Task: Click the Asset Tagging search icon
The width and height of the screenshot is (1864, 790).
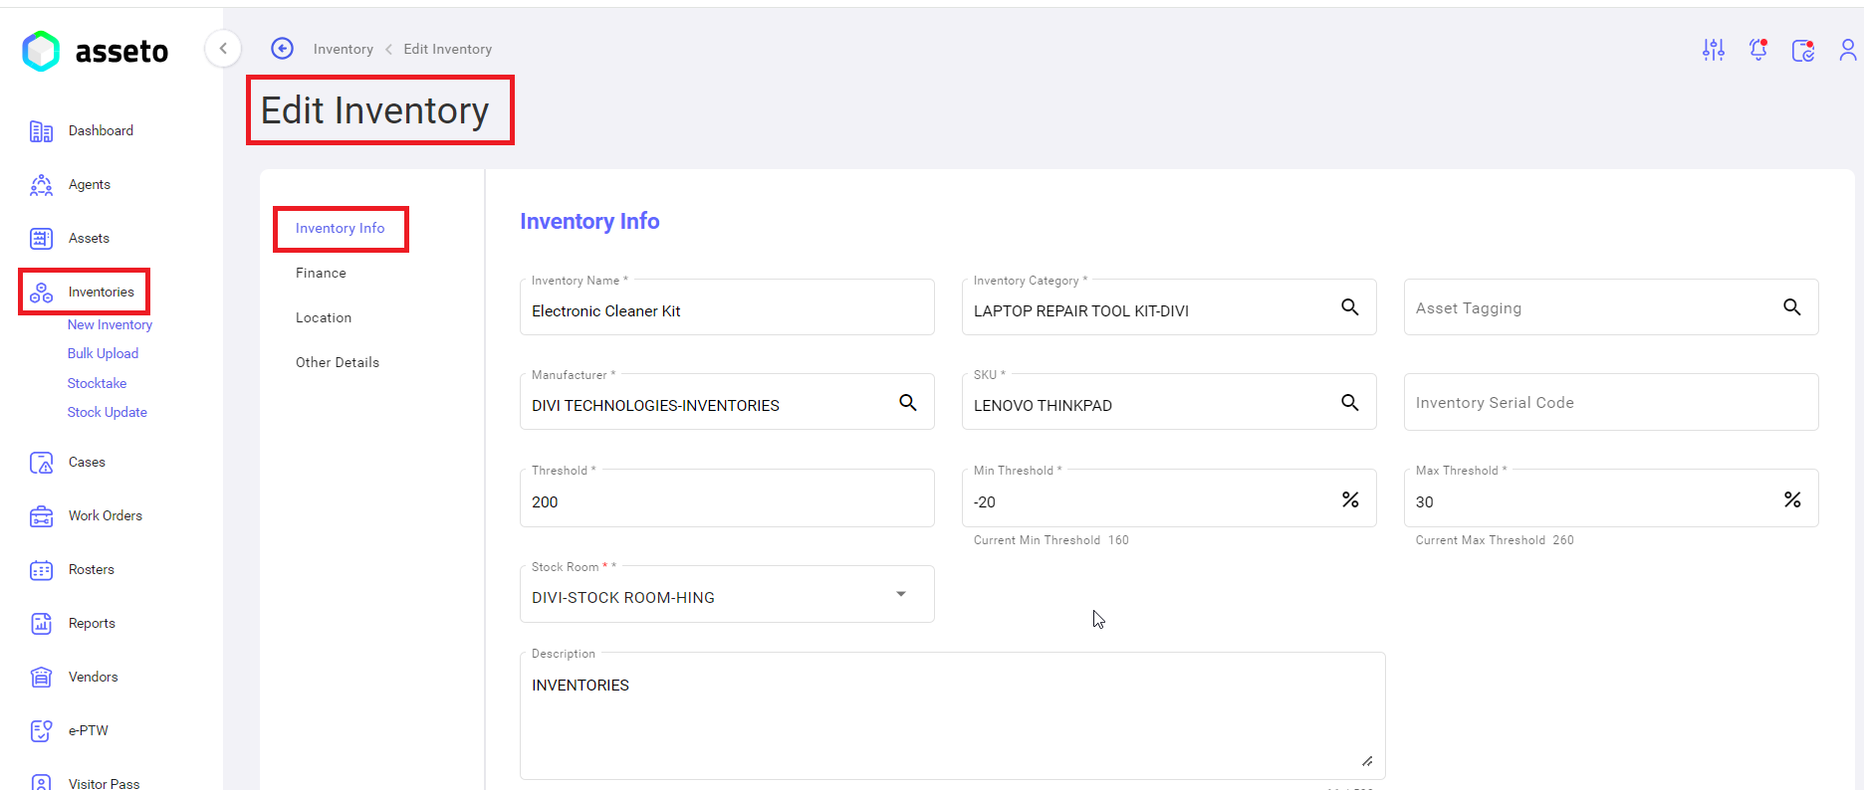Action: point(1791,307)
